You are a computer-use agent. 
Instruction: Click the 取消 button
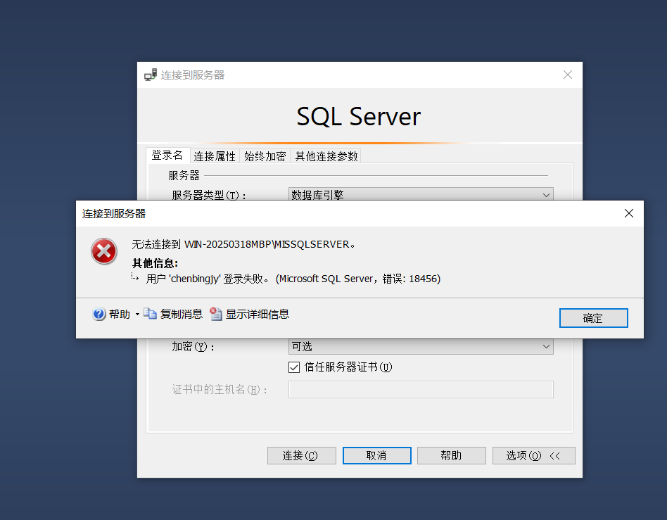click(x=377, y=456)
